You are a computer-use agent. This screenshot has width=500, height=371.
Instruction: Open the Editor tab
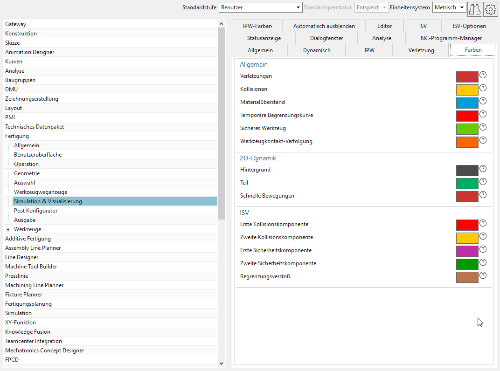tap(385, 26)
